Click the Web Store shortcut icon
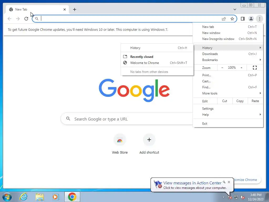The image size is (269, 202). coord(120,140)
